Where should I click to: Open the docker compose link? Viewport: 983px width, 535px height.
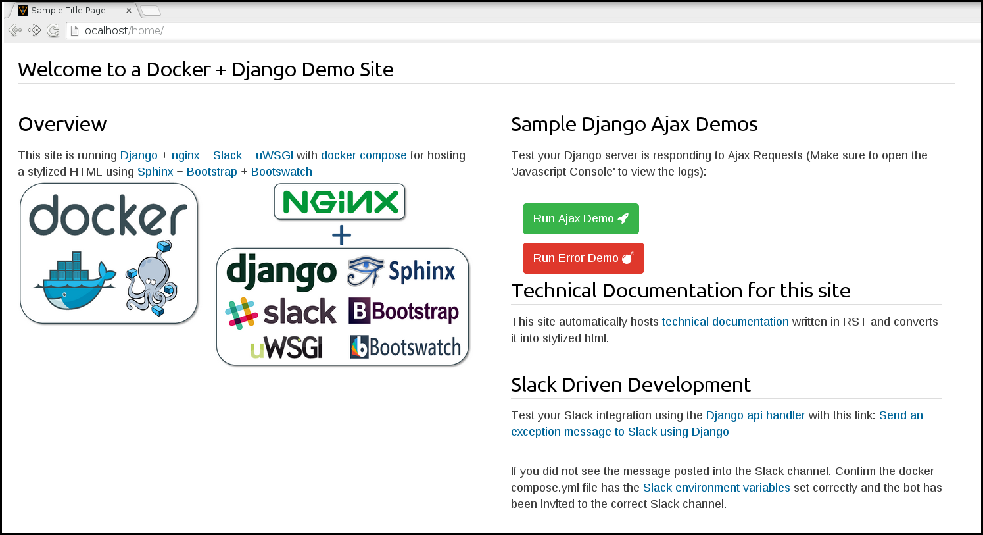[364, 155]
